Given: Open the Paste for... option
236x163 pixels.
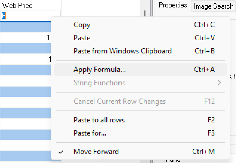Looking at the screenshot, I should (90, 133).
